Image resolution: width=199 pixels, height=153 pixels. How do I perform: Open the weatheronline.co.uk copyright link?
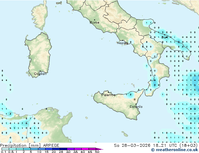(175, 150)
